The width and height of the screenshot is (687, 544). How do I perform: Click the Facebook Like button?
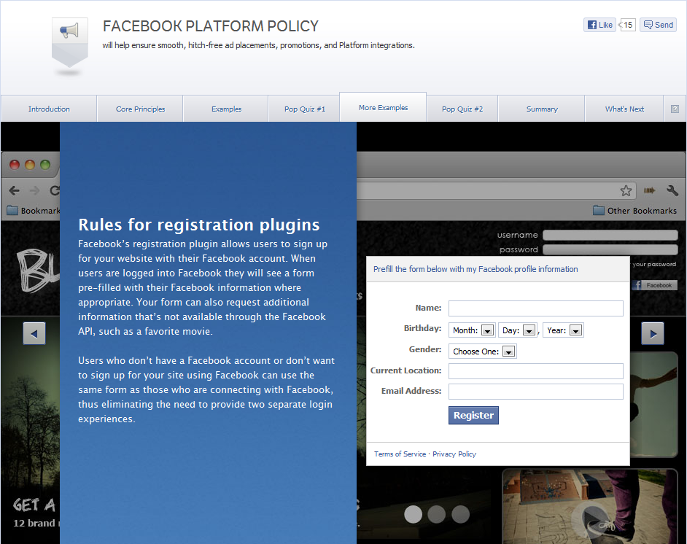click(599, 25)
